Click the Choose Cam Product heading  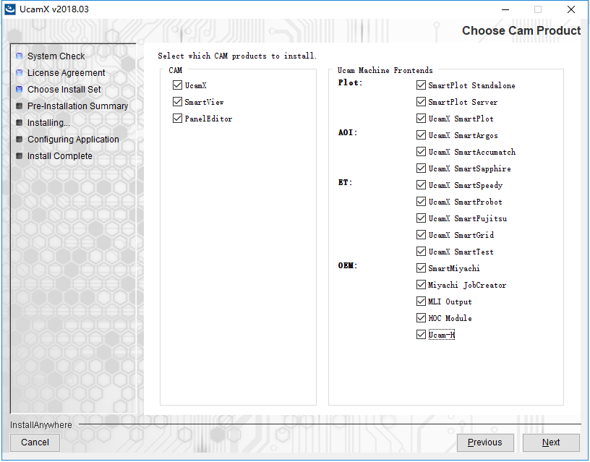click(x=521, y=30)
